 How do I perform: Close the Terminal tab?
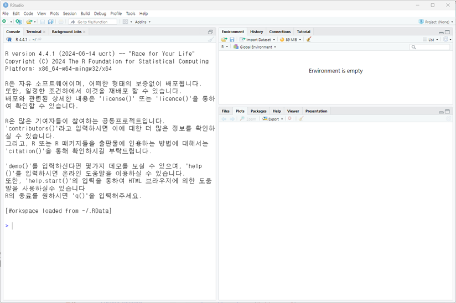pos(44,32)
